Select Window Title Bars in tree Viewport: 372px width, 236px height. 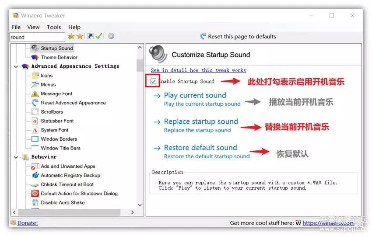point(60,148)
